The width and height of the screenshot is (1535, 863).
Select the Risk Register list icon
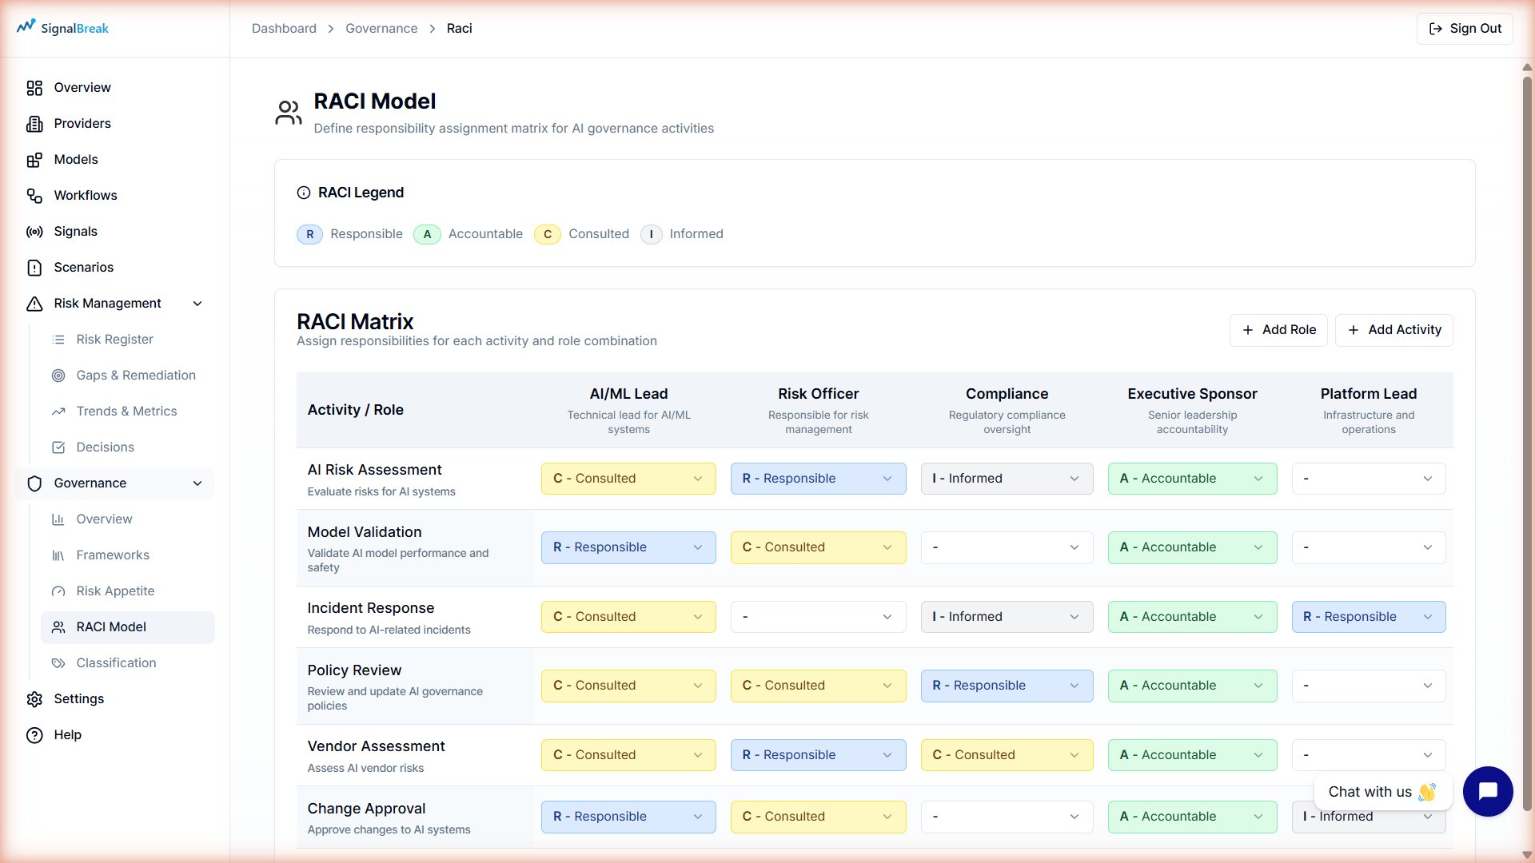pyautogui.click(x=58, y=339)
